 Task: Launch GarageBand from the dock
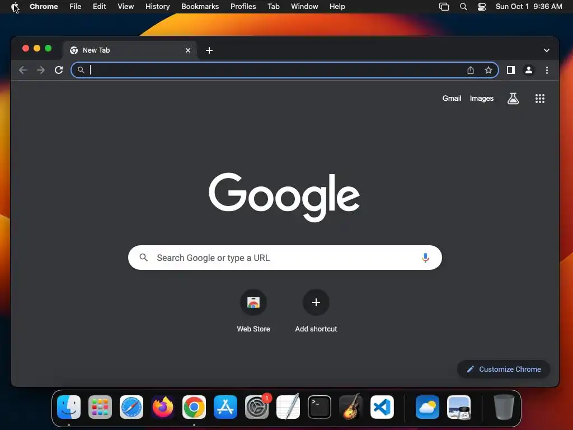351,407
